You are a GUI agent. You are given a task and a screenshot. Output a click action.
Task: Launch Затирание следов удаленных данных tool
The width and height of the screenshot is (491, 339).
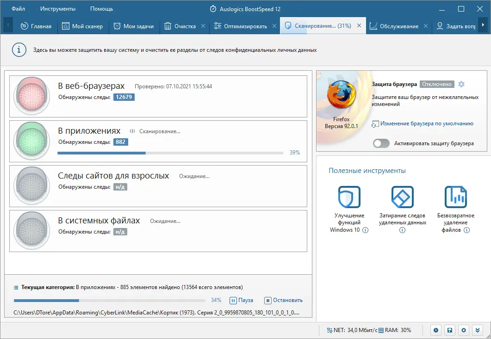tap(403, 197)
